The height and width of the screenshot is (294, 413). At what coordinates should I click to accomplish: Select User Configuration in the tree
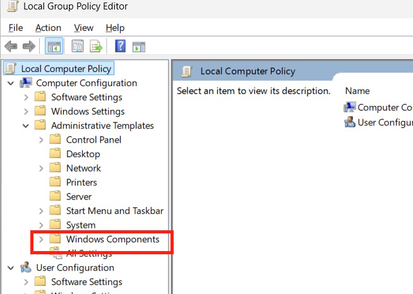pos(75,268)
